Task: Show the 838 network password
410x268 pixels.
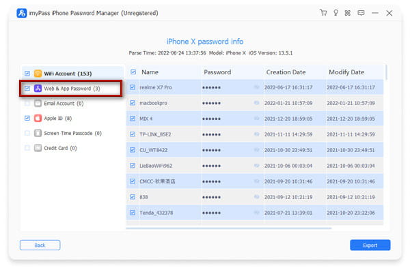Action: point(256,197)
